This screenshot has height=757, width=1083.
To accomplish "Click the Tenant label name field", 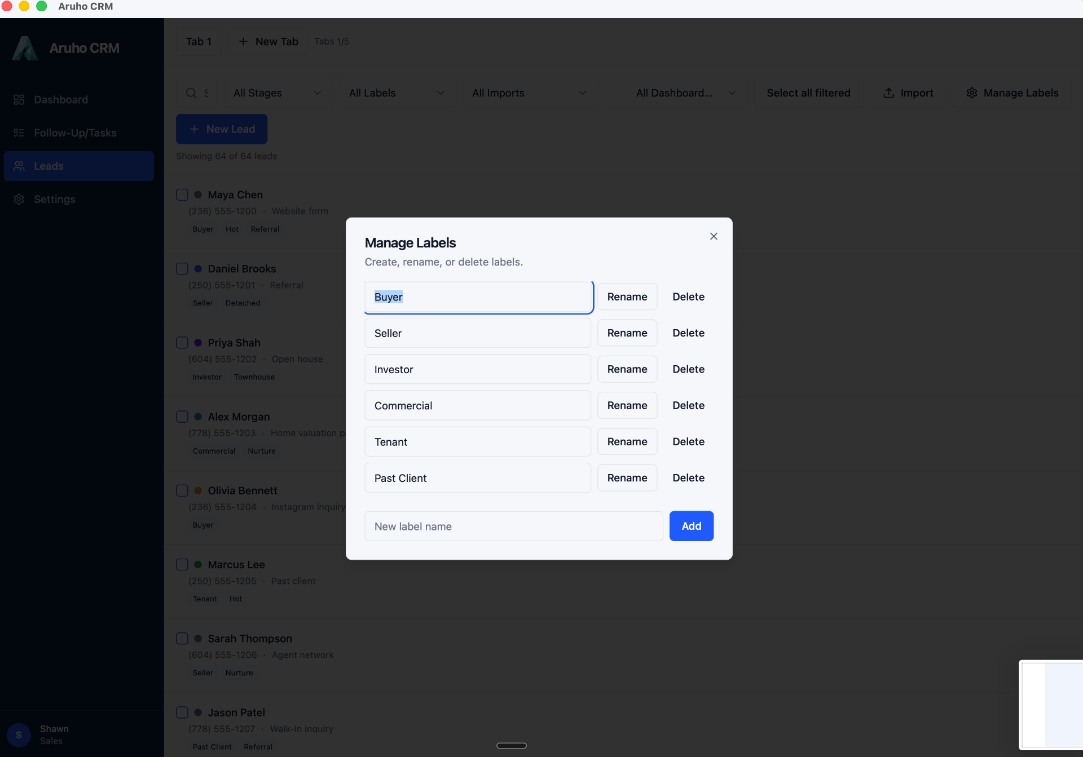I will click(478, 442).
